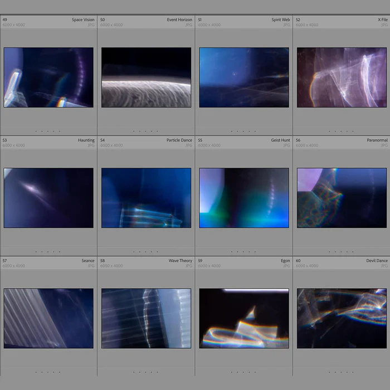Select the Haunting photo thumbnail
The width and height of the screenshot is (390, 390).
point(48,198)
